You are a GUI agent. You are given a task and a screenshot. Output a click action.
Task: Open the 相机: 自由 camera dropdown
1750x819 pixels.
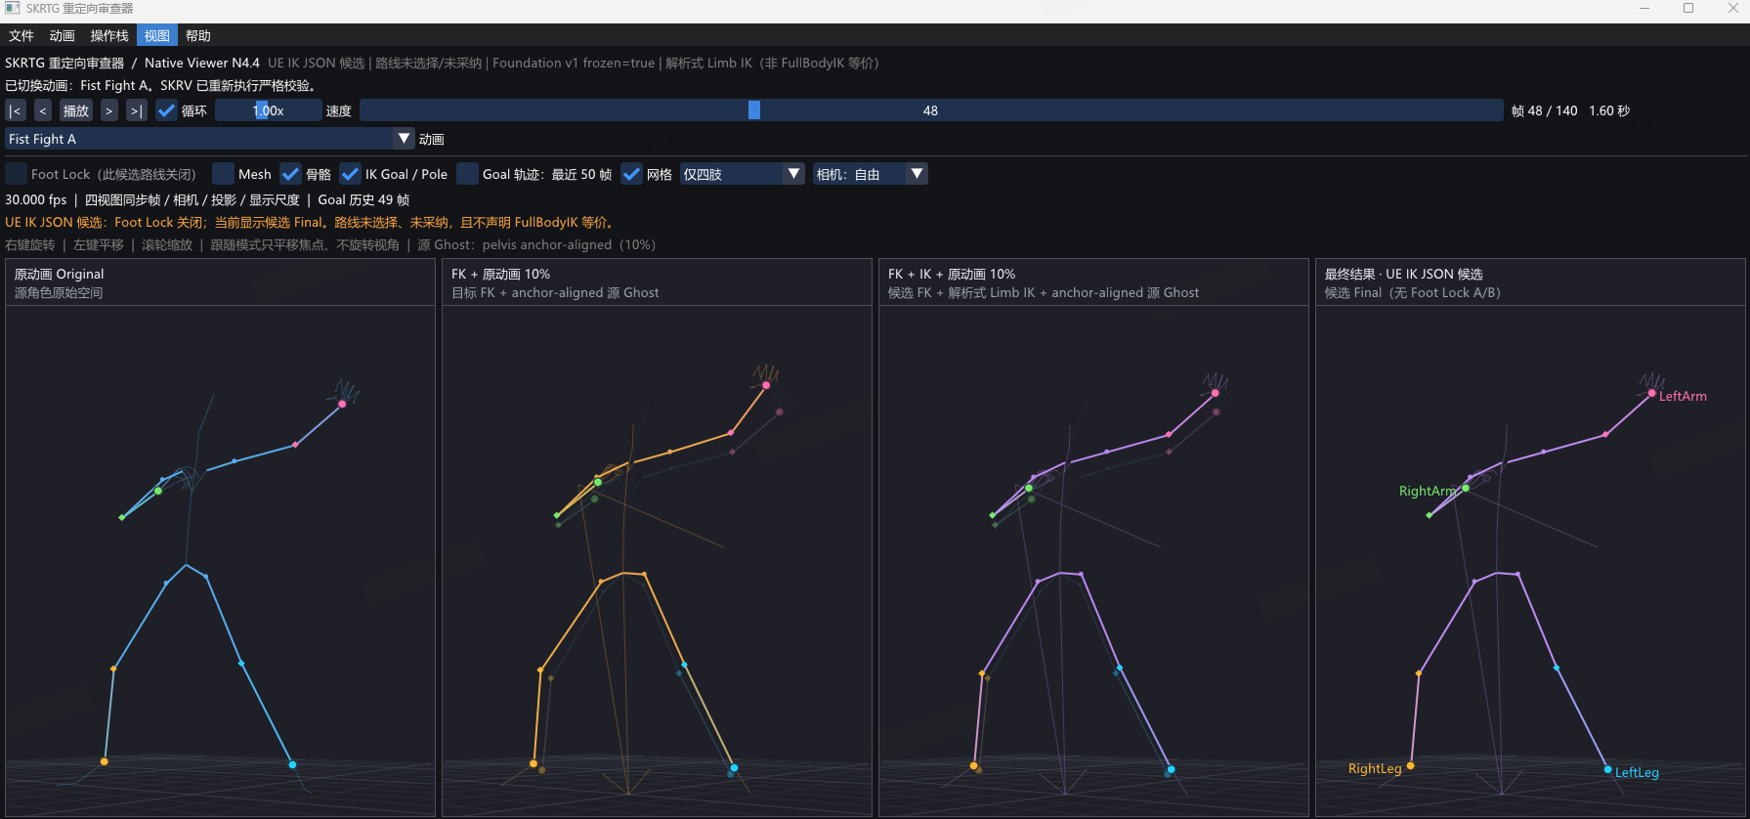[870, 174]
